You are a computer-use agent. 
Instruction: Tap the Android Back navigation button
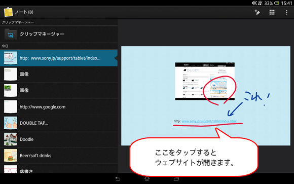118,179
